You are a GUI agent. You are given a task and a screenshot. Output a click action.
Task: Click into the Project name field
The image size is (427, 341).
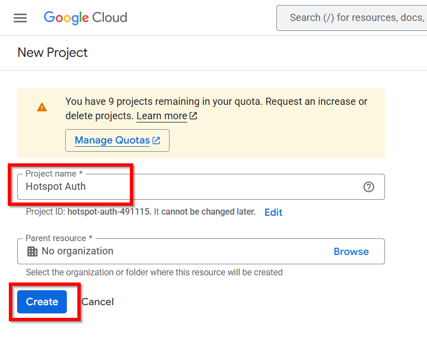[188, 187]
